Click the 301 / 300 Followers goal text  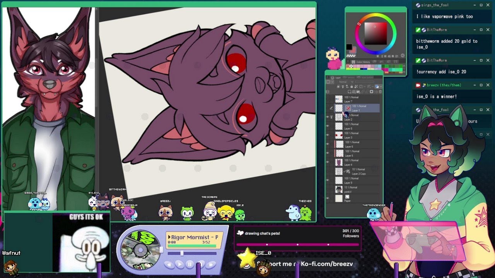pos(350,233)
